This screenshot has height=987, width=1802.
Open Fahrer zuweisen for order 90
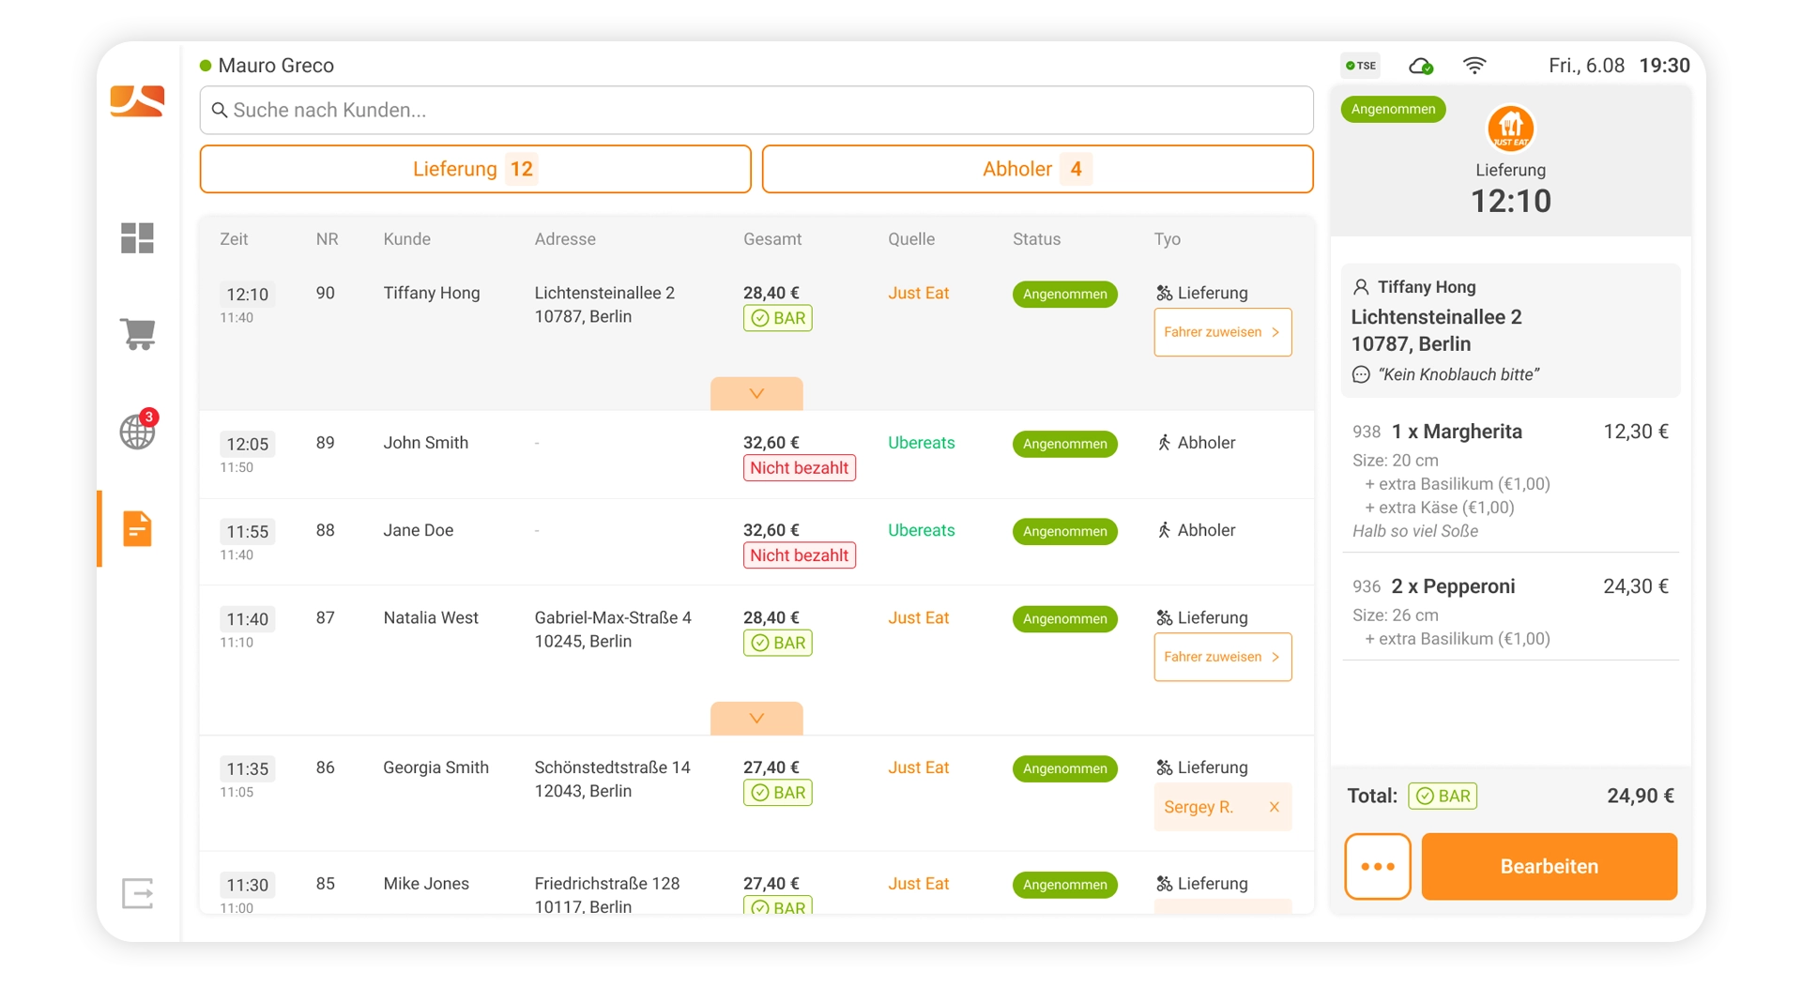pyautogui.click(x=1222, y=332)
